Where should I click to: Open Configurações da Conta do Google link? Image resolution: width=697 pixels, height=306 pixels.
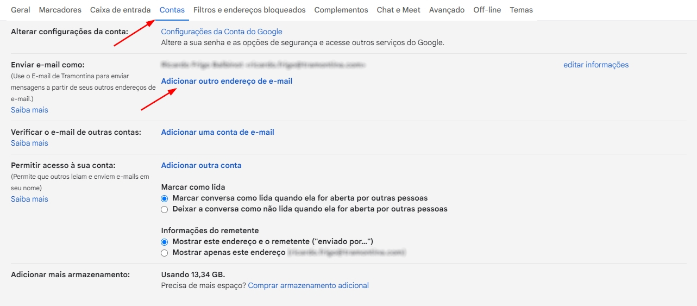(x=222, y=32)
